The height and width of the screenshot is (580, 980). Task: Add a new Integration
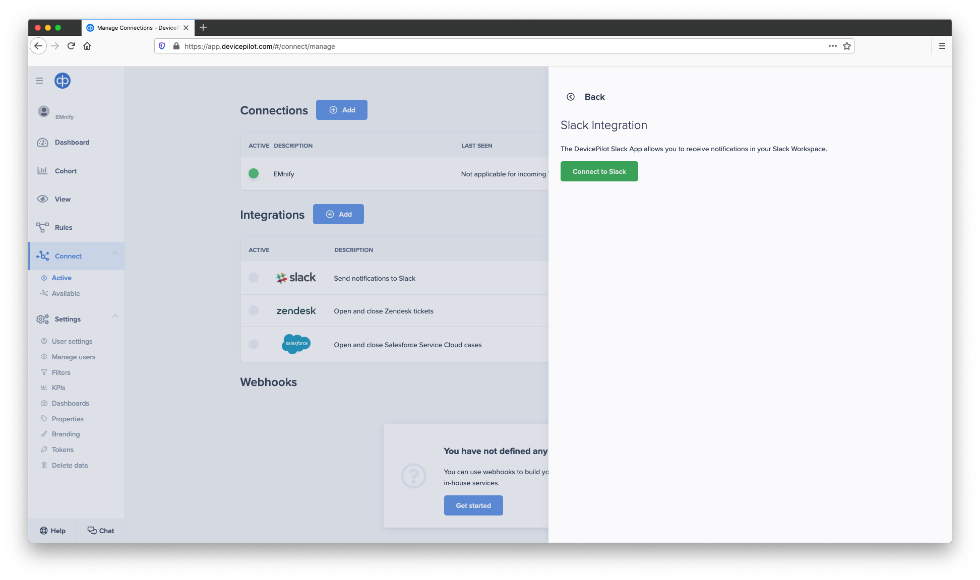click(338, 214)
